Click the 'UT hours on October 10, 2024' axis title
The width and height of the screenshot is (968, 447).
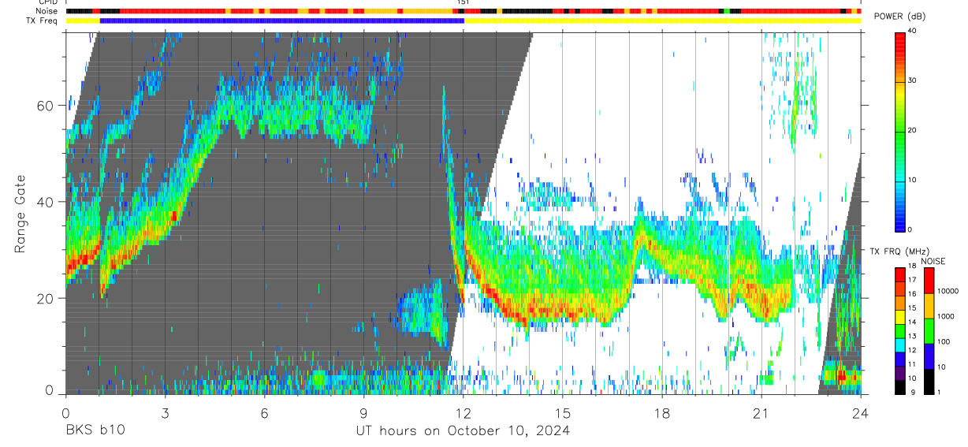click(462, 431)
